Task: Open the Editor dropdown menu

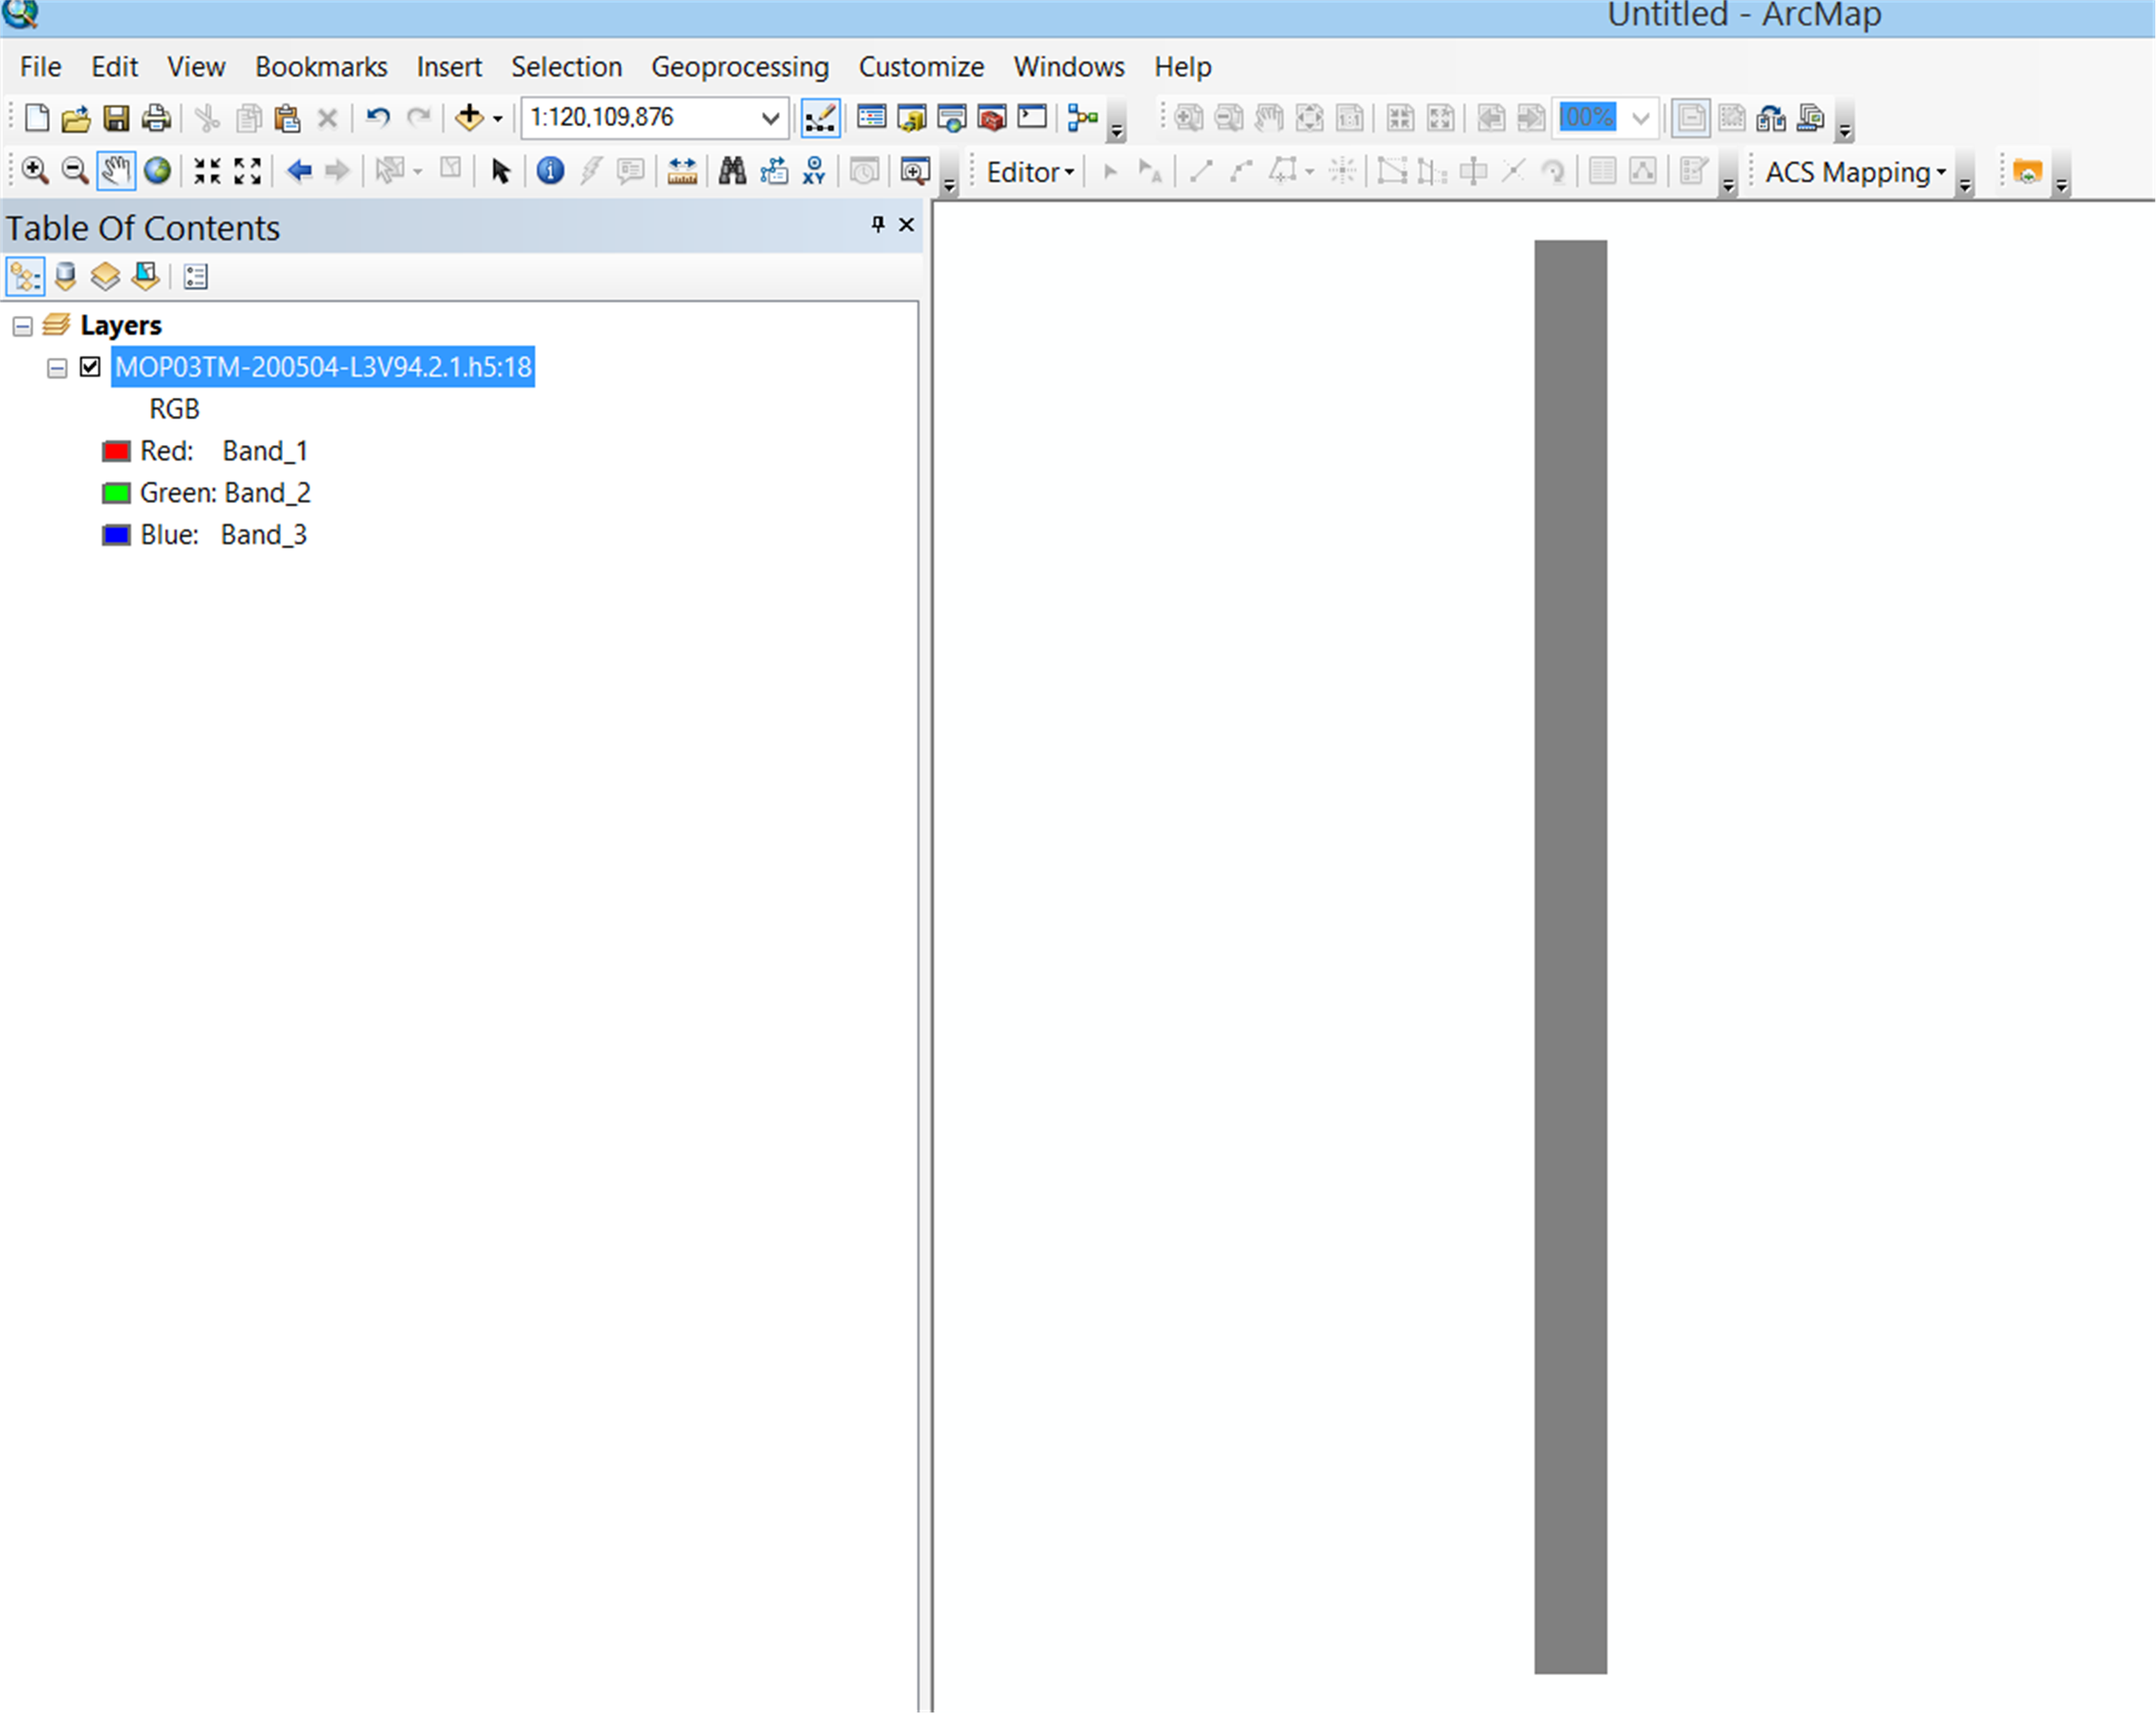Action: pos(1030,172)
